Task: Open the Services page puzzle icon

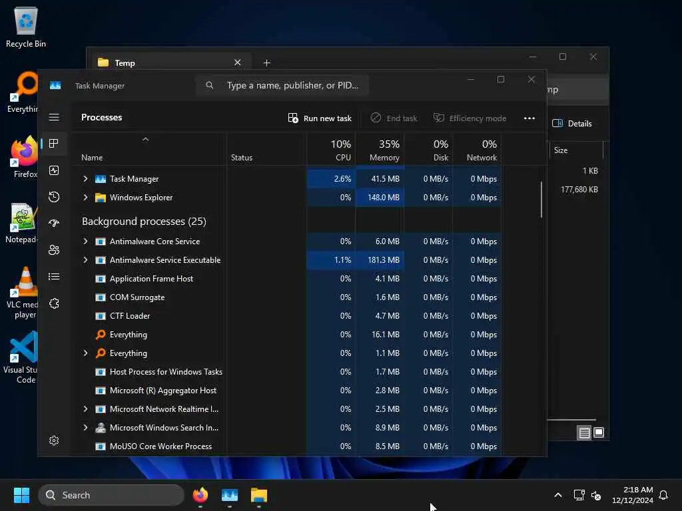Action: 54,303
